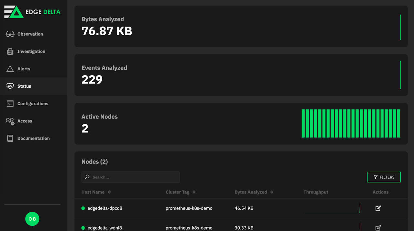Open the FILTERS button
414x231 pixels.
[384, 177]
